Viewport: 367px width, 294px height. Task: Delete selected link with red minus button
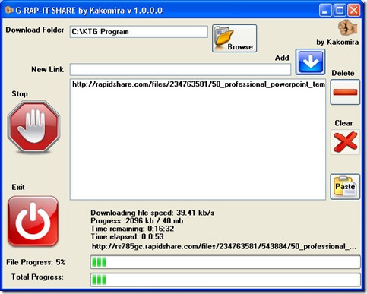click(x=345, y=92)
